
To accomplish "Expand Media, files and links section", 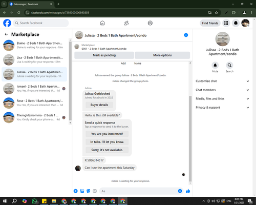I will click(222, 99).
